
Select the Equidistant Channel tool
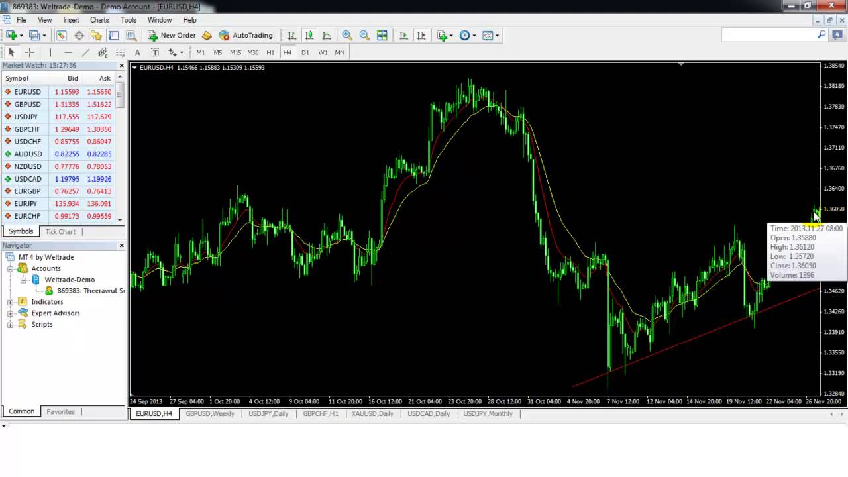103,52
